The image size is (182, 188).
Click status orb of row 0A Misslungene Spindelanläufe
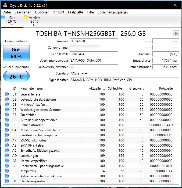[7, 130]
